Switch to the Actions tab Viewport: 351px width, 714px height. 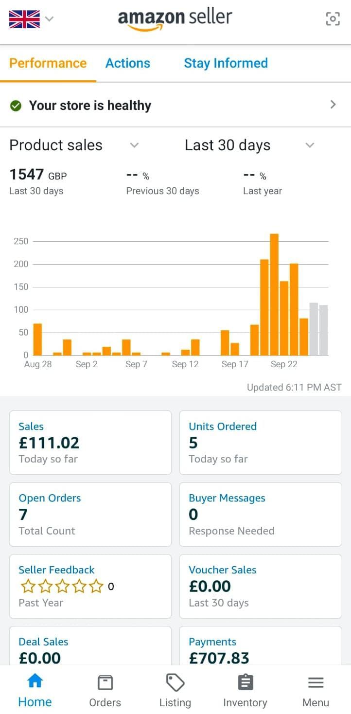tap(128, 63)
